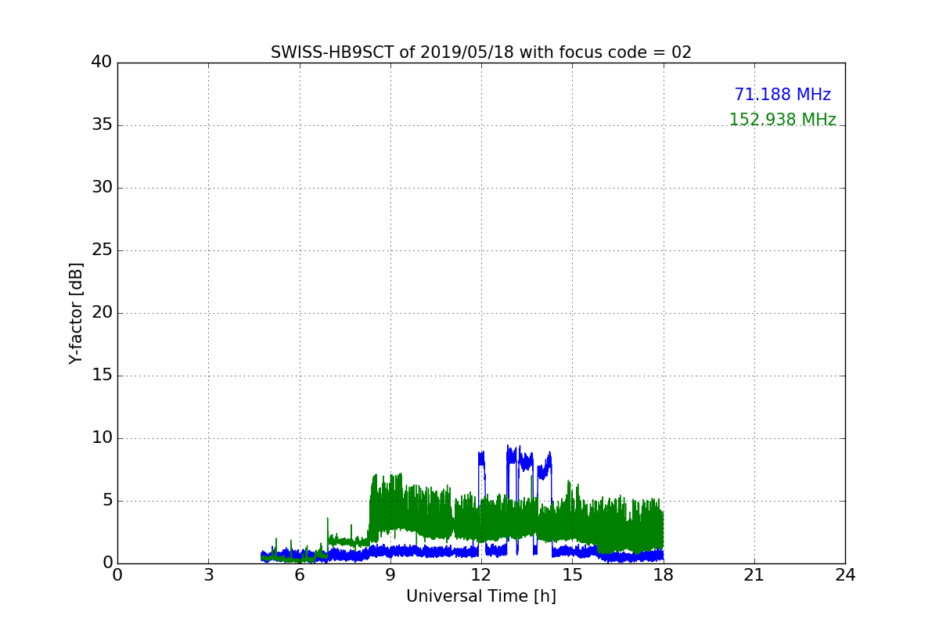939x626 pixels.
Task: Click x-axis tick label 24
Action: pos(845,575)
